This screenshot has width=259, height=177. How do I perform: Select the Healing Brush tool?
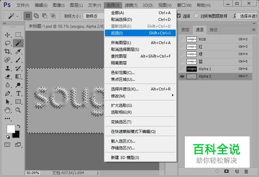coord(7,60)
